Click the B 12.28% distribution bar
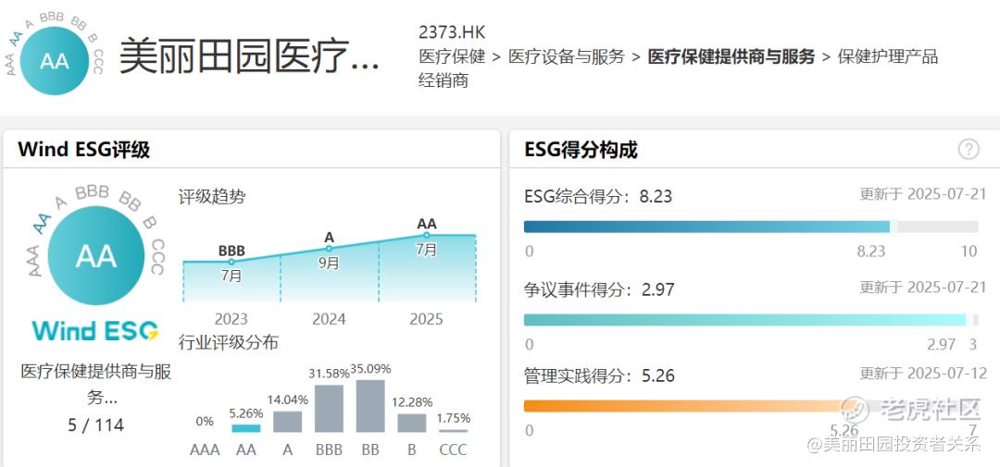 (x=412, y=424)
